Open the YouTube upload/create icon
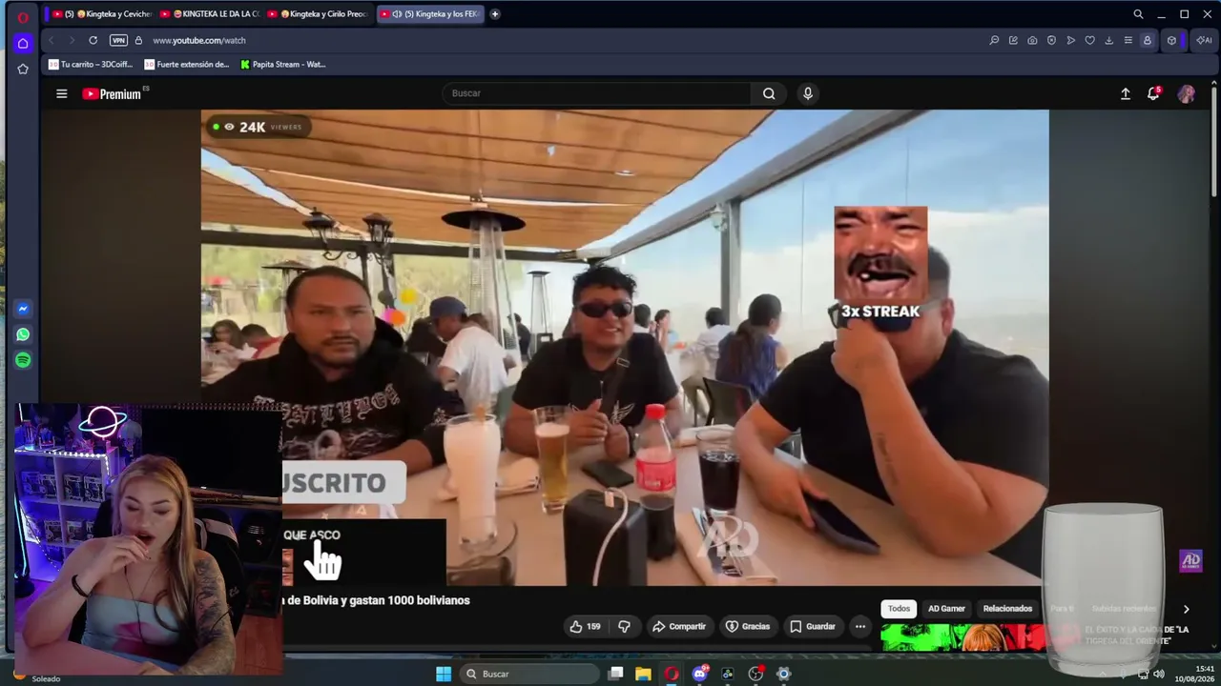The image size is (1221, 686). [1126, 93]
